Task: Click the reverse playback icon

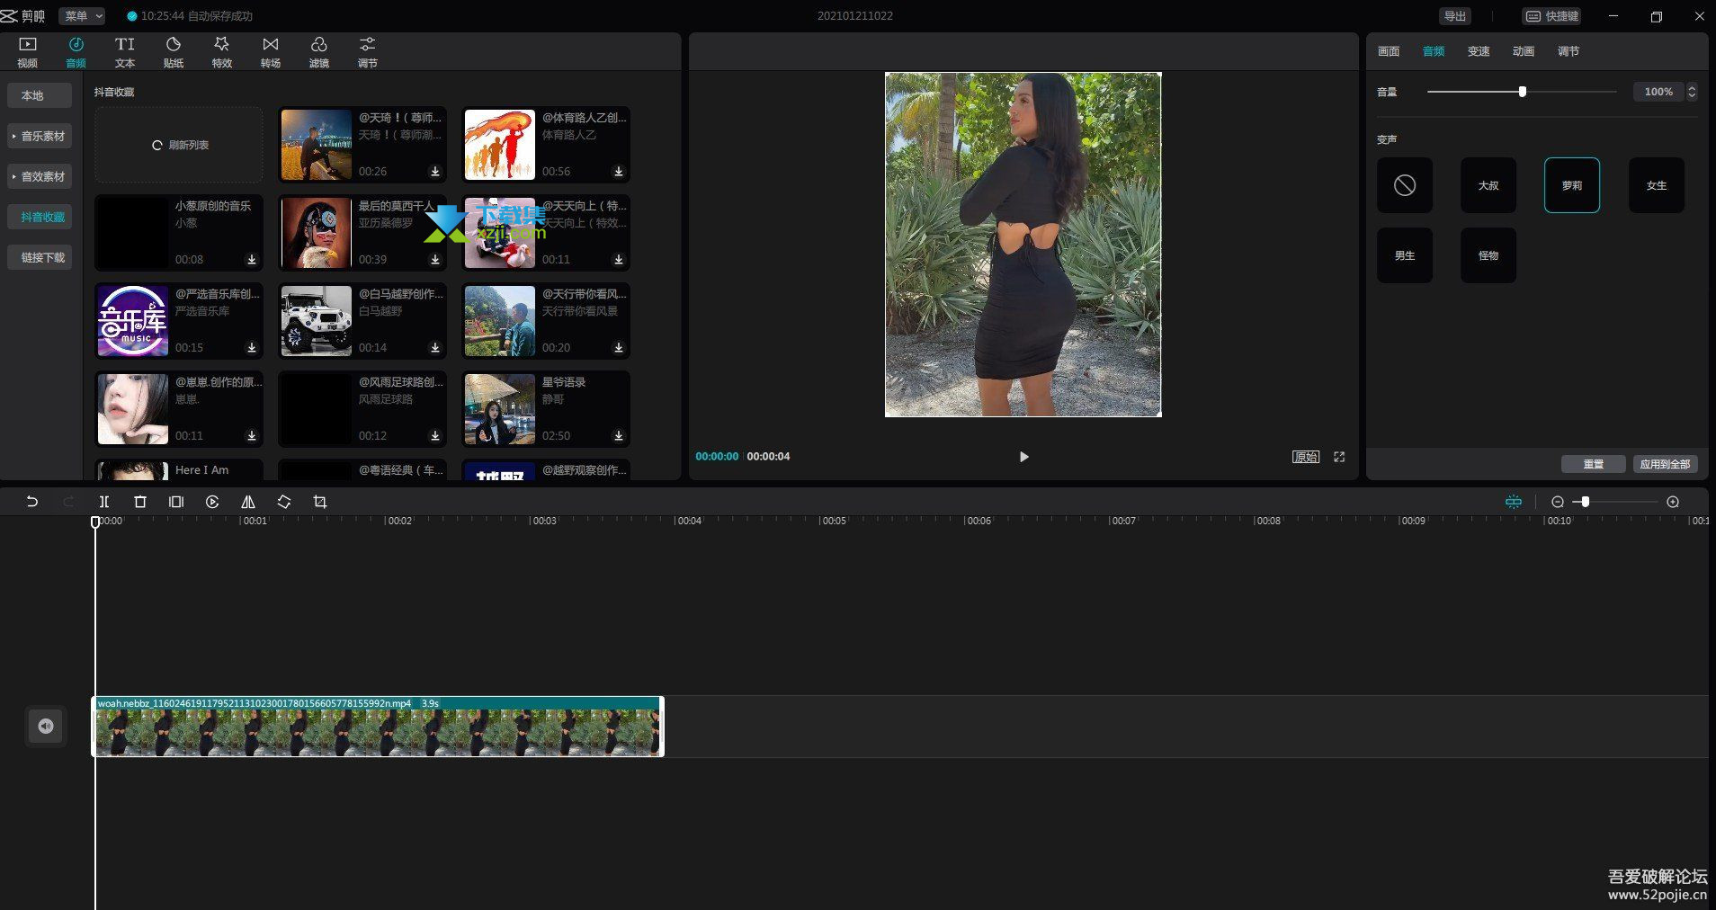Action: (x=212, y=502)
